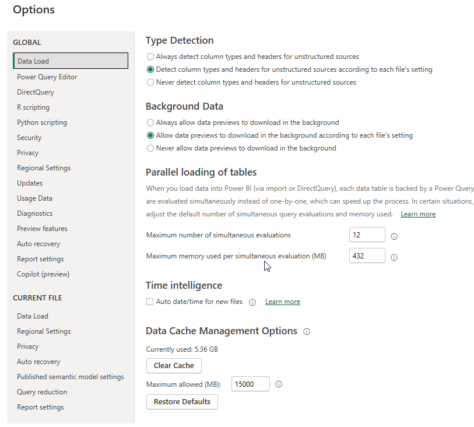Image resolution: width=474 pixels, height=427 pixels.
Task: Choose Always allow data previews in background
Action: pos(150,123)
